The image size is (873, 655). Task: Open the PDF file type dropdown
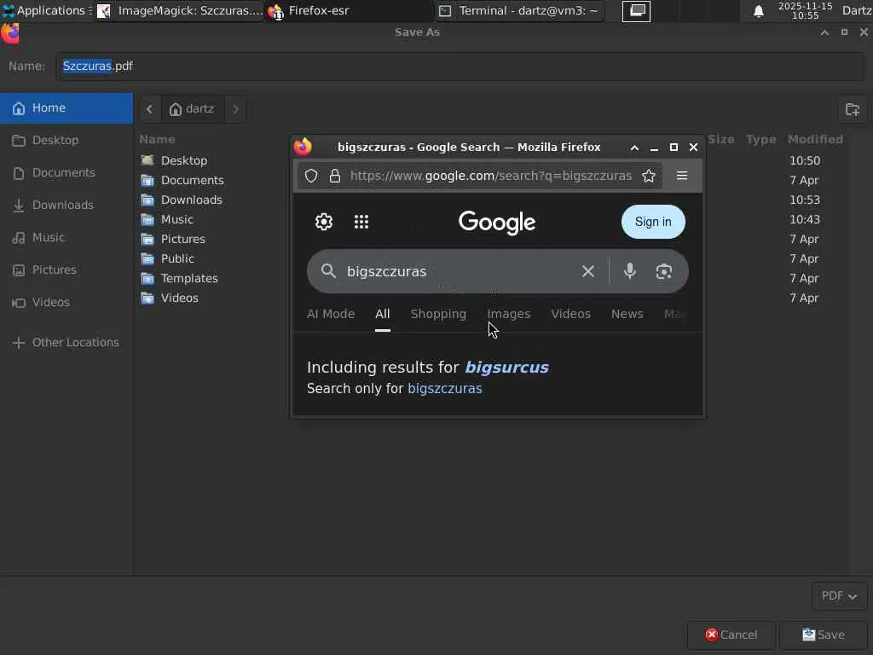click(839, 596)
